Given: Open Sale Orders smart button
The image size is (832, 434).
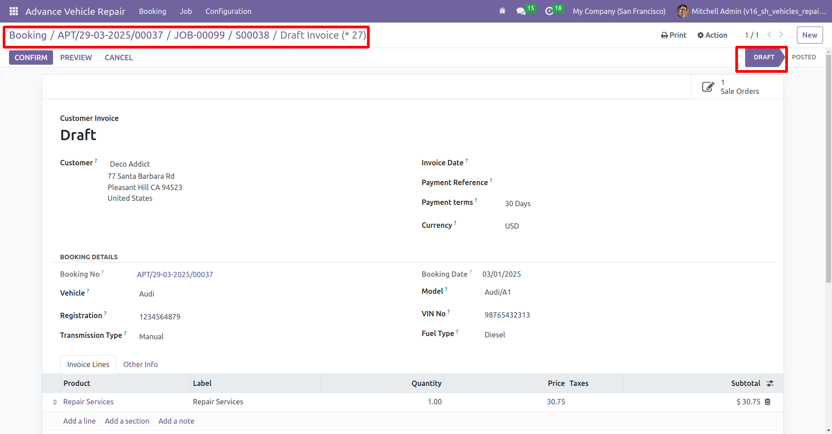Looking at the screenshot, I should pos(737,87).
